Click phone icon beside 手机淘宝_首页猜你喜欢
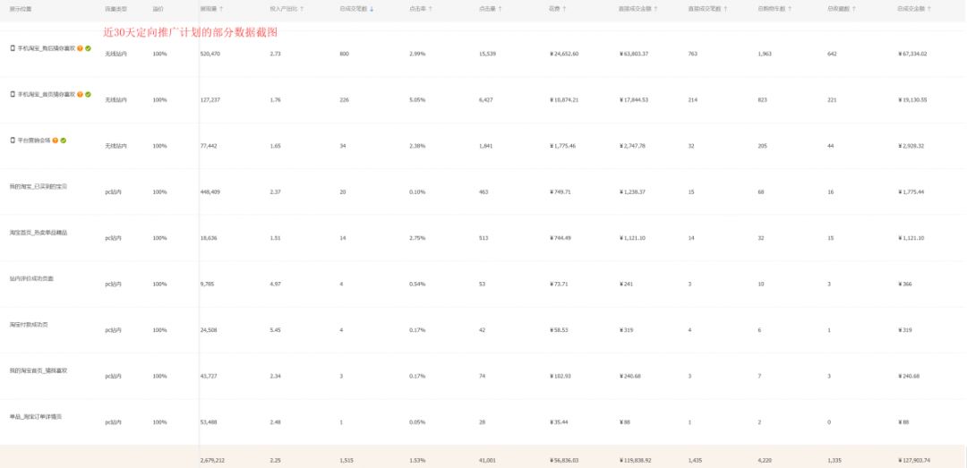The width and height of the screenshot is (967, 468). coord(13,94)
